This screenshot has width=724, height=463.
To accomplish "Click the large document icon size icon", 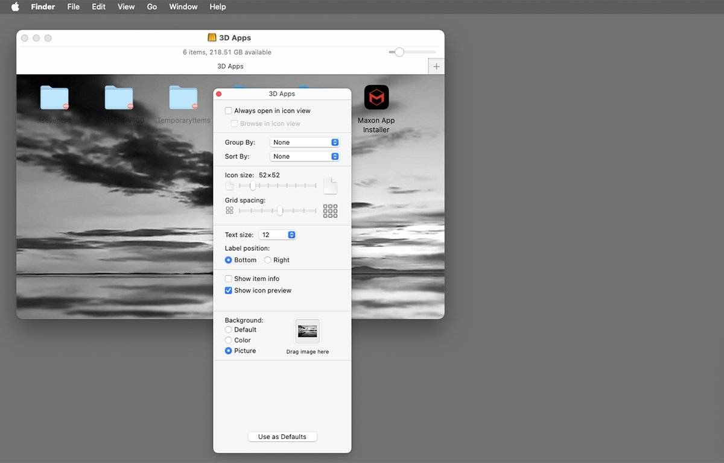I will (x=330, y=186).
